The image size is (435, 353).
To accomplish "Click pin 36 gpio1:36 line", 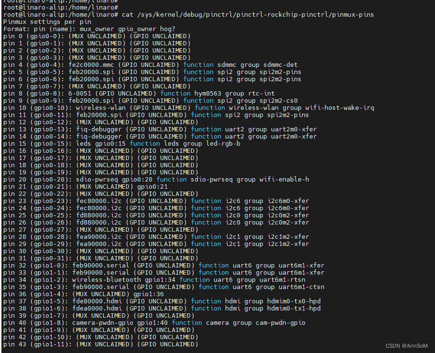I will coord(84,294).
